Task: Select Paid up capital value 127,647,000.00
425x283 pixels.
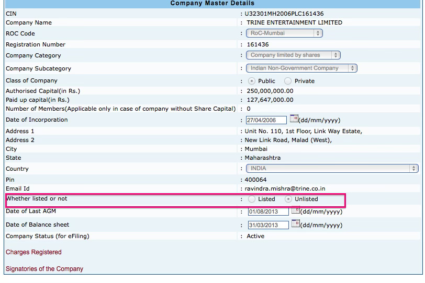Action: point(270,100)
